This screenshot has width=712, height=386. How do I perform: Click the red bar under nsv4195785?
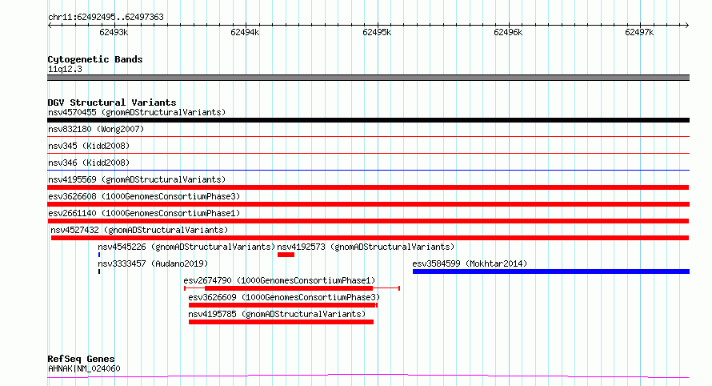[x=281, y=322]
